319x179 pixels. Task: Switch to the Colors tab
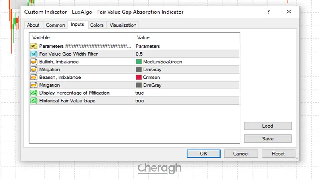(x=96, y=25)
